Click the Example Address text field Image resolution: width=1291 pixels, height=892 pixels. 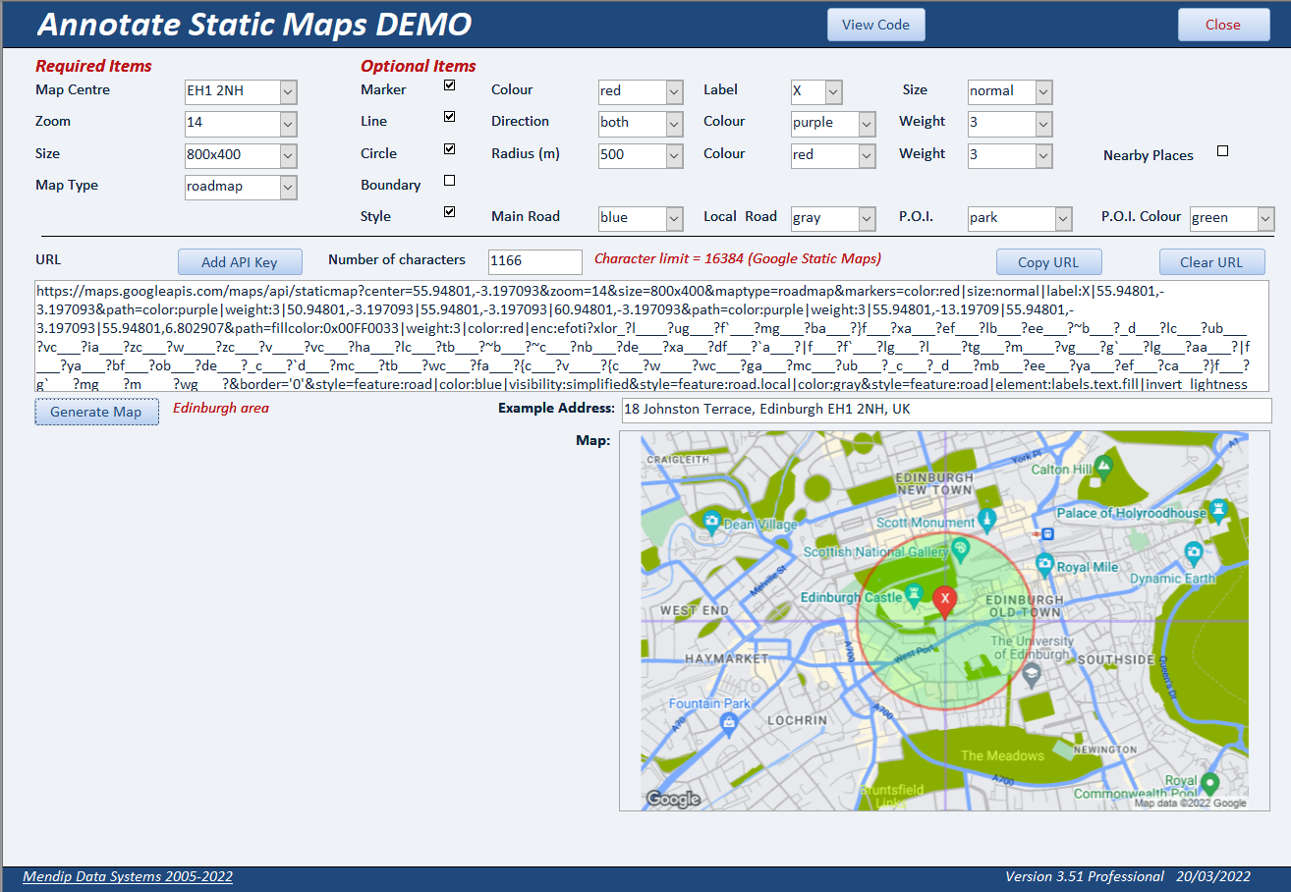(947, 410)
